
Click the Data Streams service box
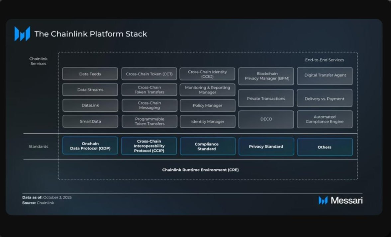pyautogui.click(x=90, y=89)
